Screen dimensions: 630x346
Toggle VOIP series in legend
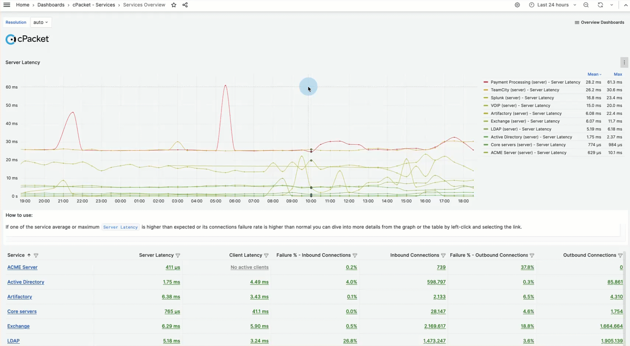(520, 106)
